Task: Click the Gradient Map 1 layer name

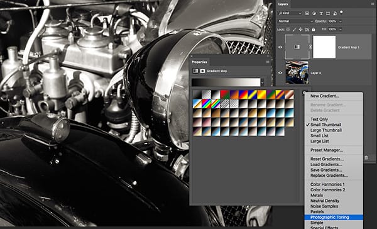Action: (x=349, y=47)
